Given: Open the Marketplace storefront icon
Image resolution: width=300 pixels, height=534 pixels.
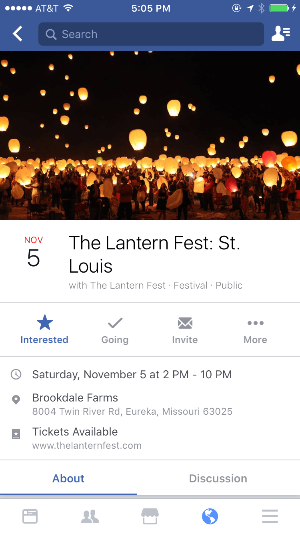Looking at the screenshot, I should click(150, 516).
